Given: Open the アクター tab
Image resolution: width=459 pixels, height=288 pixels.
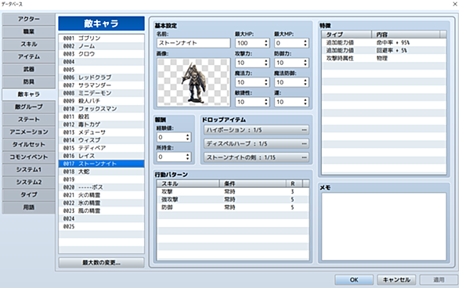Looking at the screenshot, I should point(28,19).
